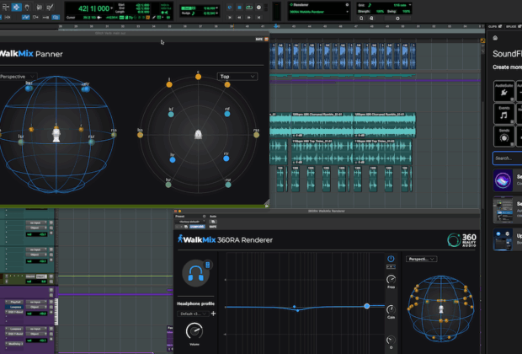Click the Gain knob in renderer EQ
This screenshot has height=354, width=522.
[x=391, y=310]
